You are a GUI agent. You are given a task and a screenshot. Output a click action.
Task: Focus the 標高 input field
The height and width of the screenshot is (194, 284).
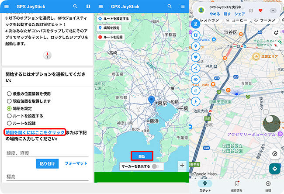pyautogui.click(x=48, y=177)
